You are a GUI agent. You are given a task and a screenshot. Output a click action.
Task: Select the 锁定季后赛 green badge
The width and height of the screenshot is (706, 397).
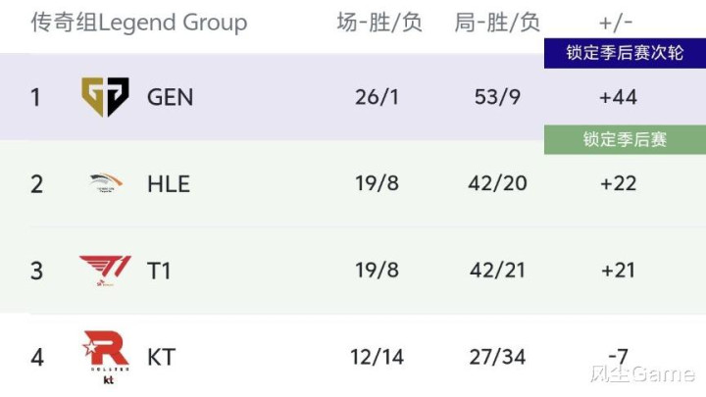tap(625, 139)
